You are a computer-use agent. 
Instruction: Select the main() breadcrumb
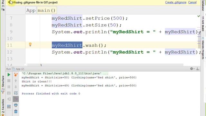pyautogui.click(x=47, y=10)
